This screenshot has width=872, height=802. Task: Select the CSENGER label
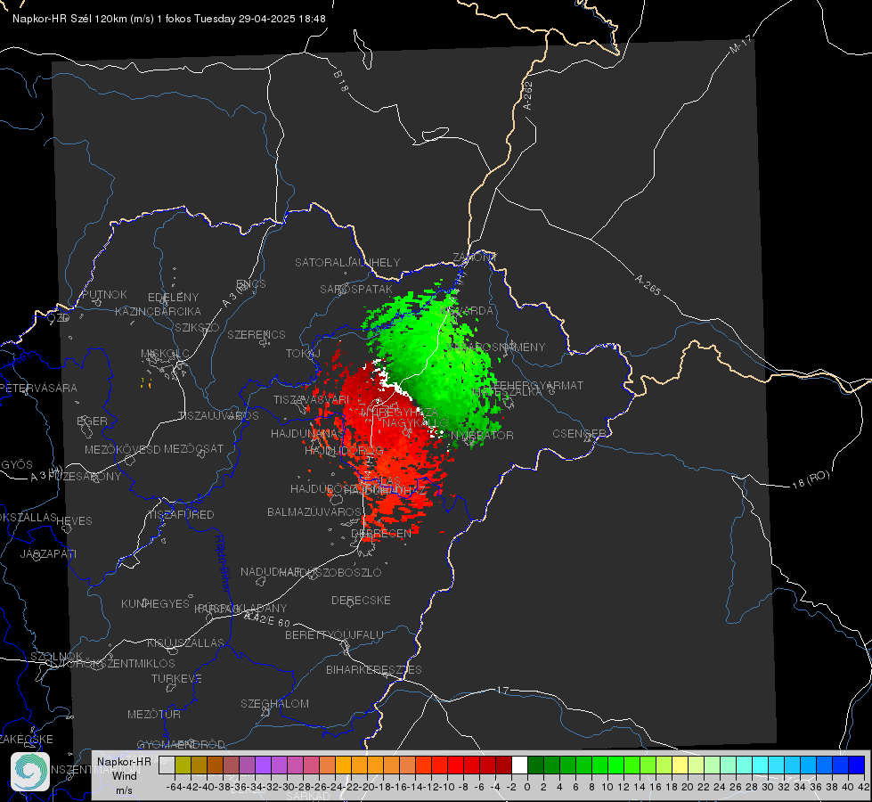[580, 434]
